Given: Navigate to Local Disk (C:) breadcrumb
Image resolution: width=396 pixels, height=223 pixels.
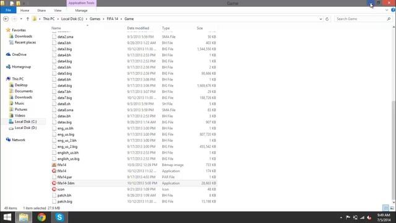Looking at the screenshot, I should coord(72,19).
